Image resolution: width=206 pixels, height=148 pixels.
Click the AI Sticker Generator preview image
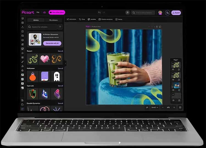pos(35,39)
